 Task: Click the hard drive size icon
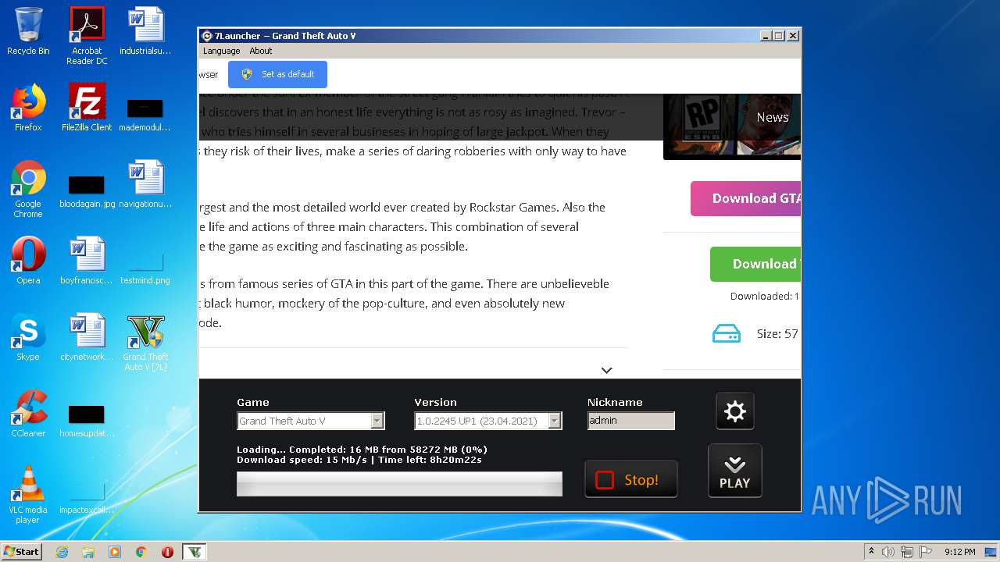[726, 333]
